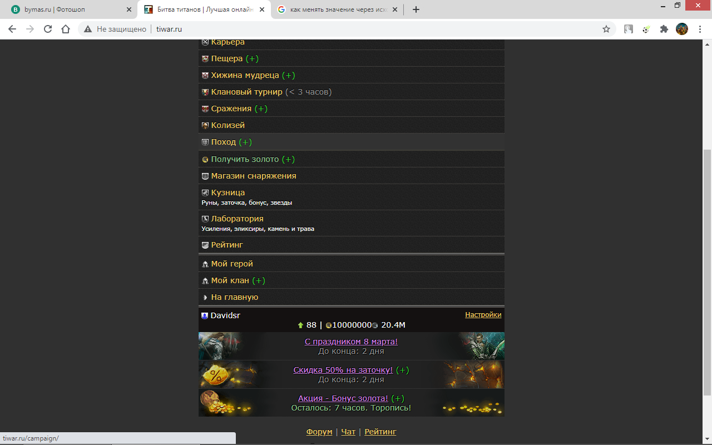The image size is (712, 445).
Task: Bookmark this page with the star icon
Action: pos(606,29)
